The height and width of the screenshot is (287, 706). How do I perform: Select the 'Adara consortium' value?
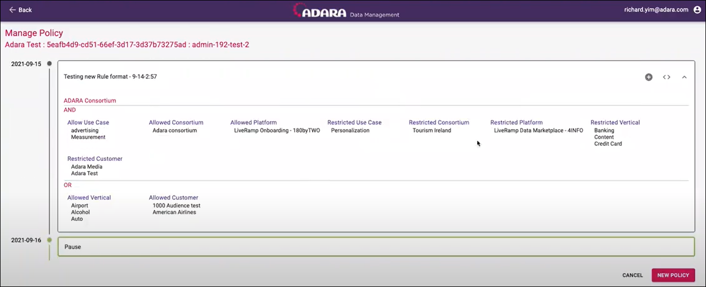pyautogui.click(x=175, y=130)
